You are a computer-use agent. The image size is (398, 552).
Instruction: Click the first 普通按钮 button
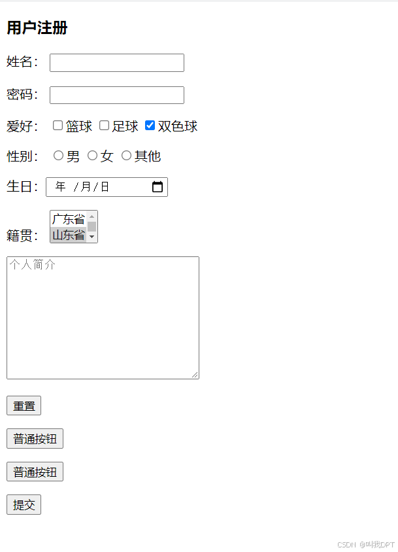click(35, 439)
